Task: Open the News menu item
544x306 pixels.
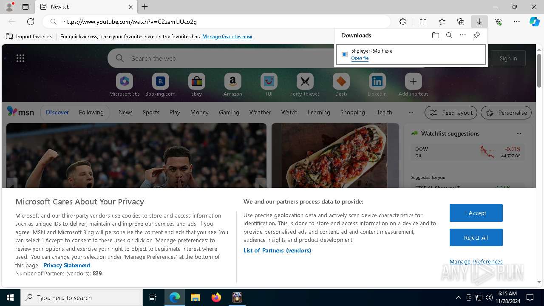Action: click(125, 112)
